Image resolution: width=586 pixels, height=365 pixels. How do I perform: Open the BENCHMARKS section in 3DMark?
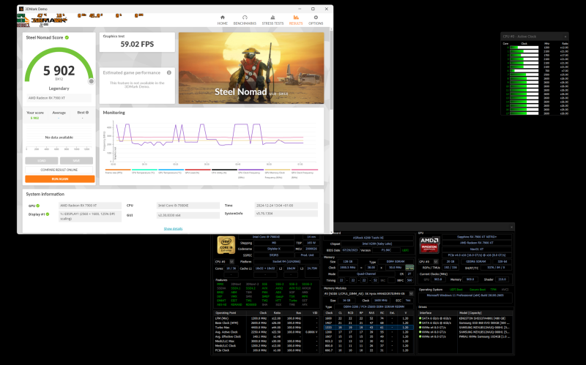click(x=245, y=20)
